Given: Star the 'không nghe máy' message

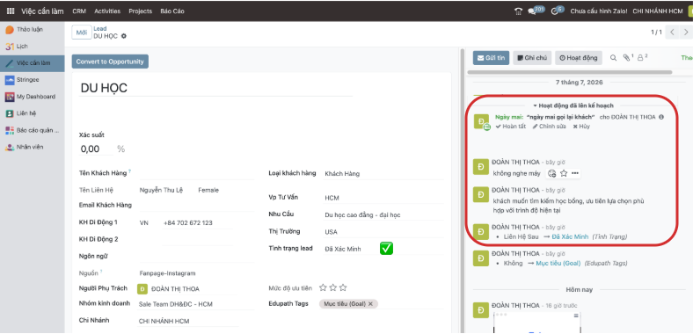Looking at the screenshot, I should [564, 174].
